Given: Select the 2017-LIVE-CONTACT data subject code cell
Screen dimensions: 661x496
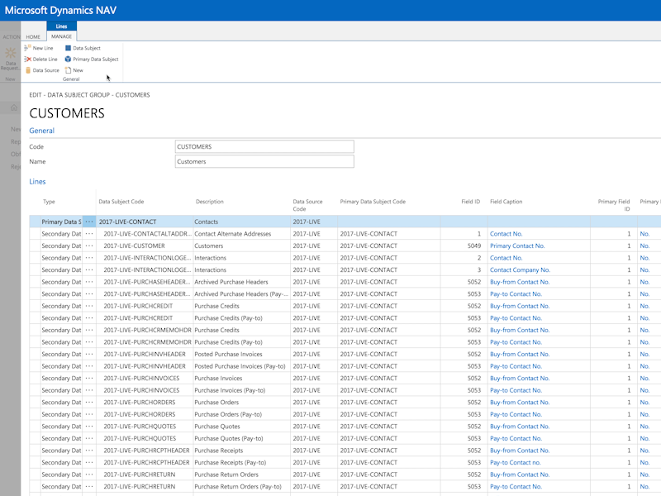Looking at the screenshot, I should coord(145,222).
